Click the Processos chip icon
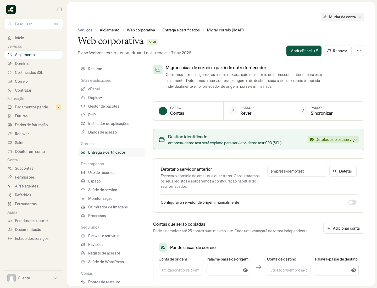The image size is (377, 288). (x=83, y=216)
